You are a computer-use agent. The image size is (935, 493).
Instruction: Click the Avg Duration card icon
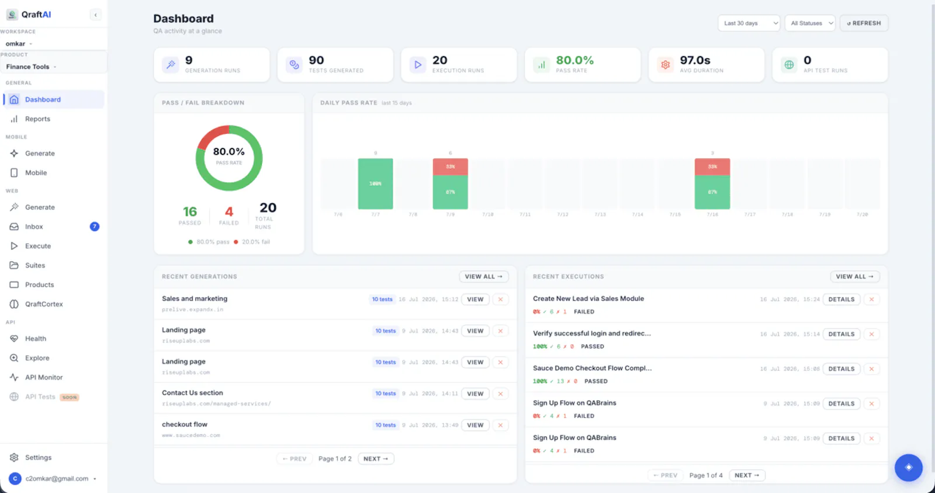666,65
